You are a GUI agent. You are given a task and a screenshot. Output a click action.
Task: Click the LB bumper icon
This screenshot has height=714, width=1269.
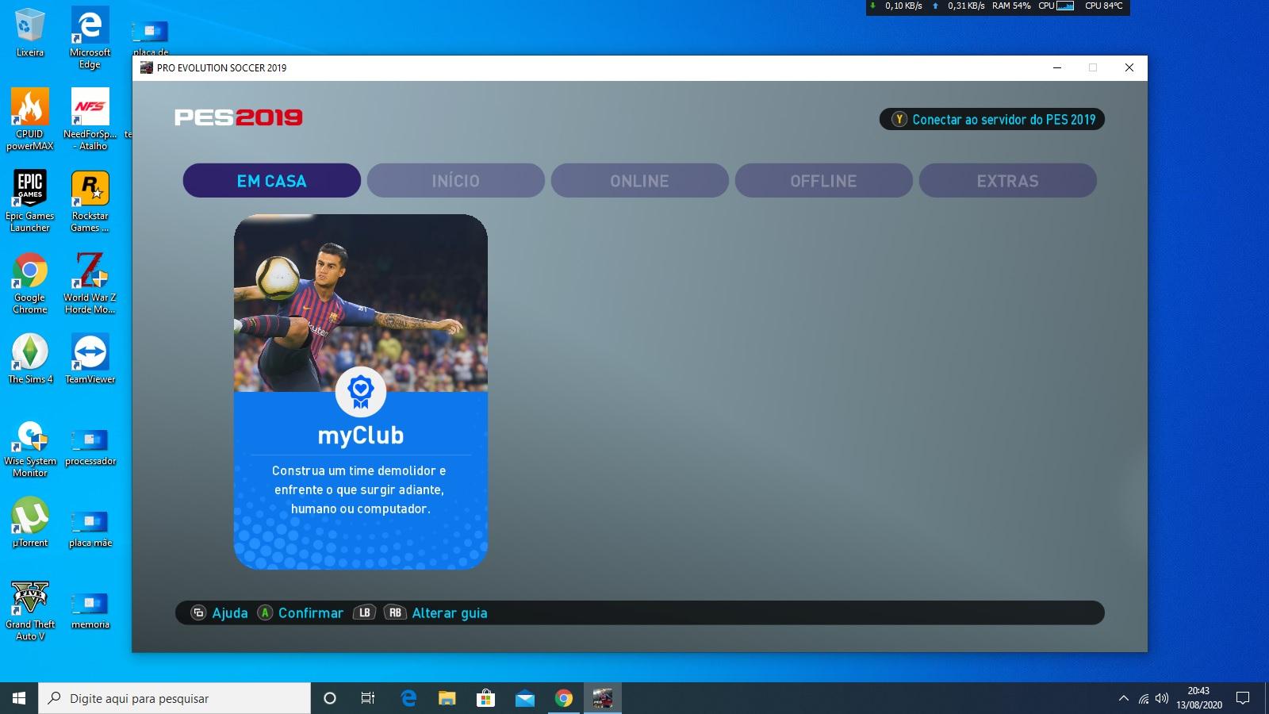tap(364, 612)
